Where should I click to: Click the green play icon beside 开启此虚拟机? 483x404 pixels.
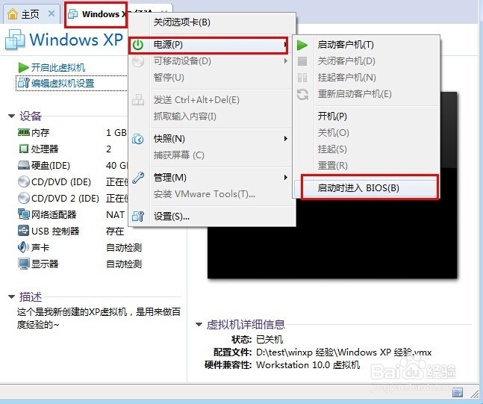23,67
